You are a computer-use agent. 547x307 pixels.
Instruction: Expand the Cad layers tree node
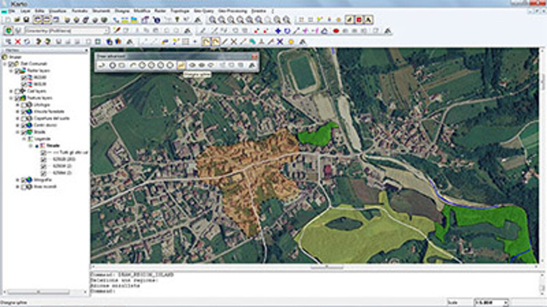[11, 91]
